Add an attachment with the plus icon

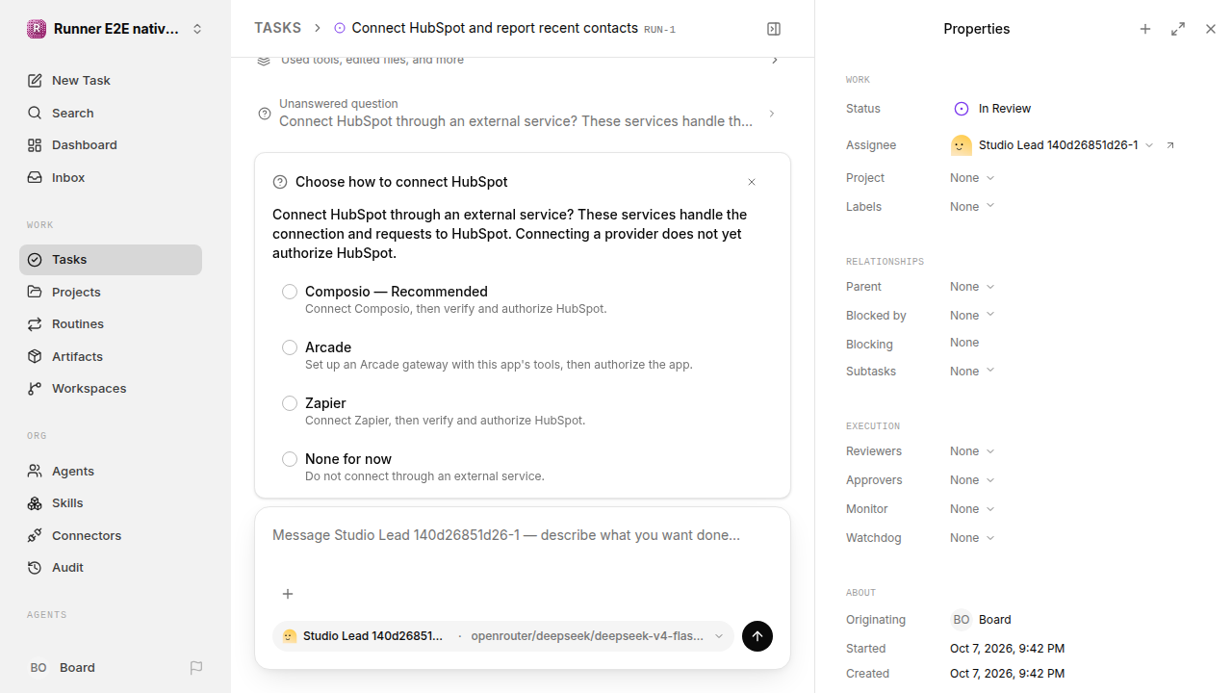click(x=288, y=594)
